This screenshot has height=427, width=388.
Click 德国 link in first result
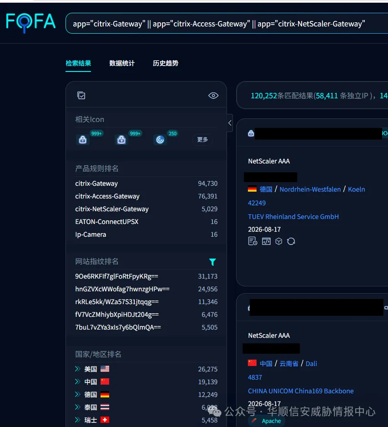click(266, 189)
